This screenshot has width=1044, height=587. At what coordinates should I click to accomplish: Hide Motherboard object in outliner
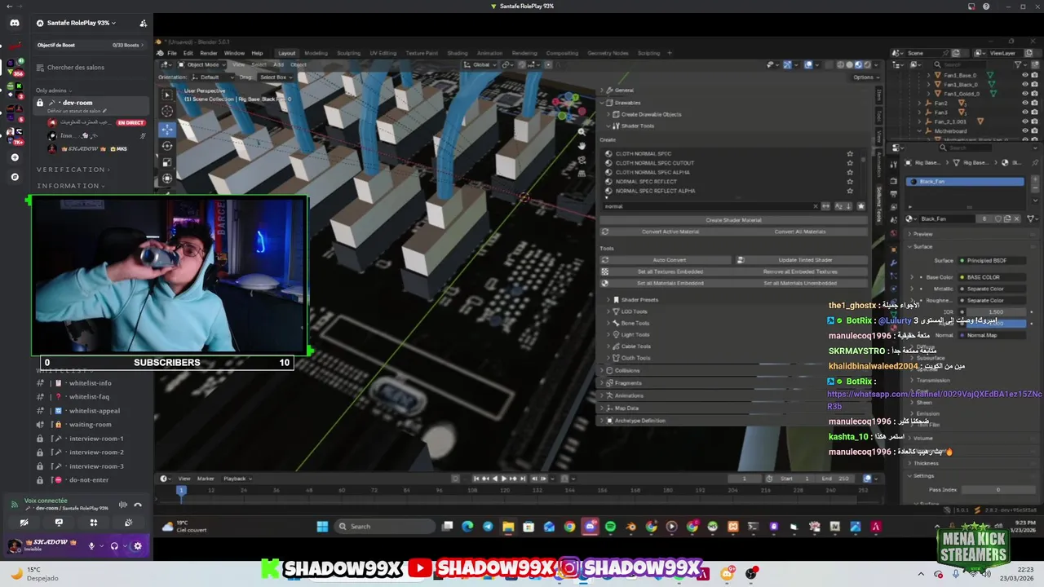[x=1025, y=130]
